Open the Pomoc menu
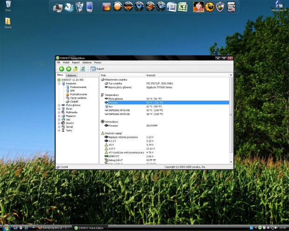 pos(97,62)
